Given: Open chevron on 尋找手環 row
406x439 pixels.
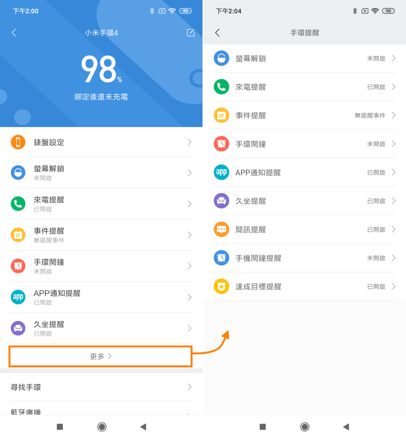Looking at the screenshot, I should click(x=190, y=387).
